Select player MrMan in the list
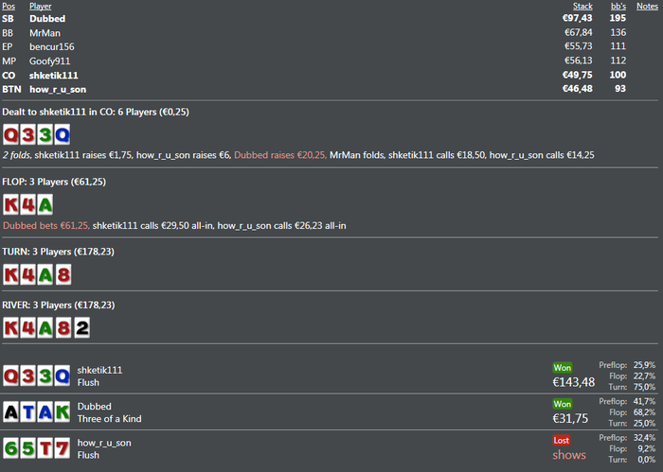 coord(45,33)
